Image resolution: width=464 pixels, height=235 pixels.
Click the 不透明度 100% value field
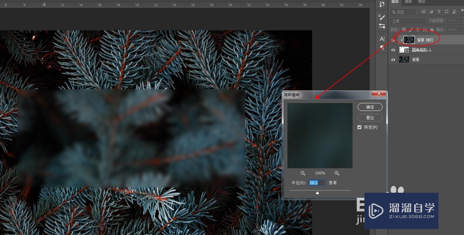(452, 21)
